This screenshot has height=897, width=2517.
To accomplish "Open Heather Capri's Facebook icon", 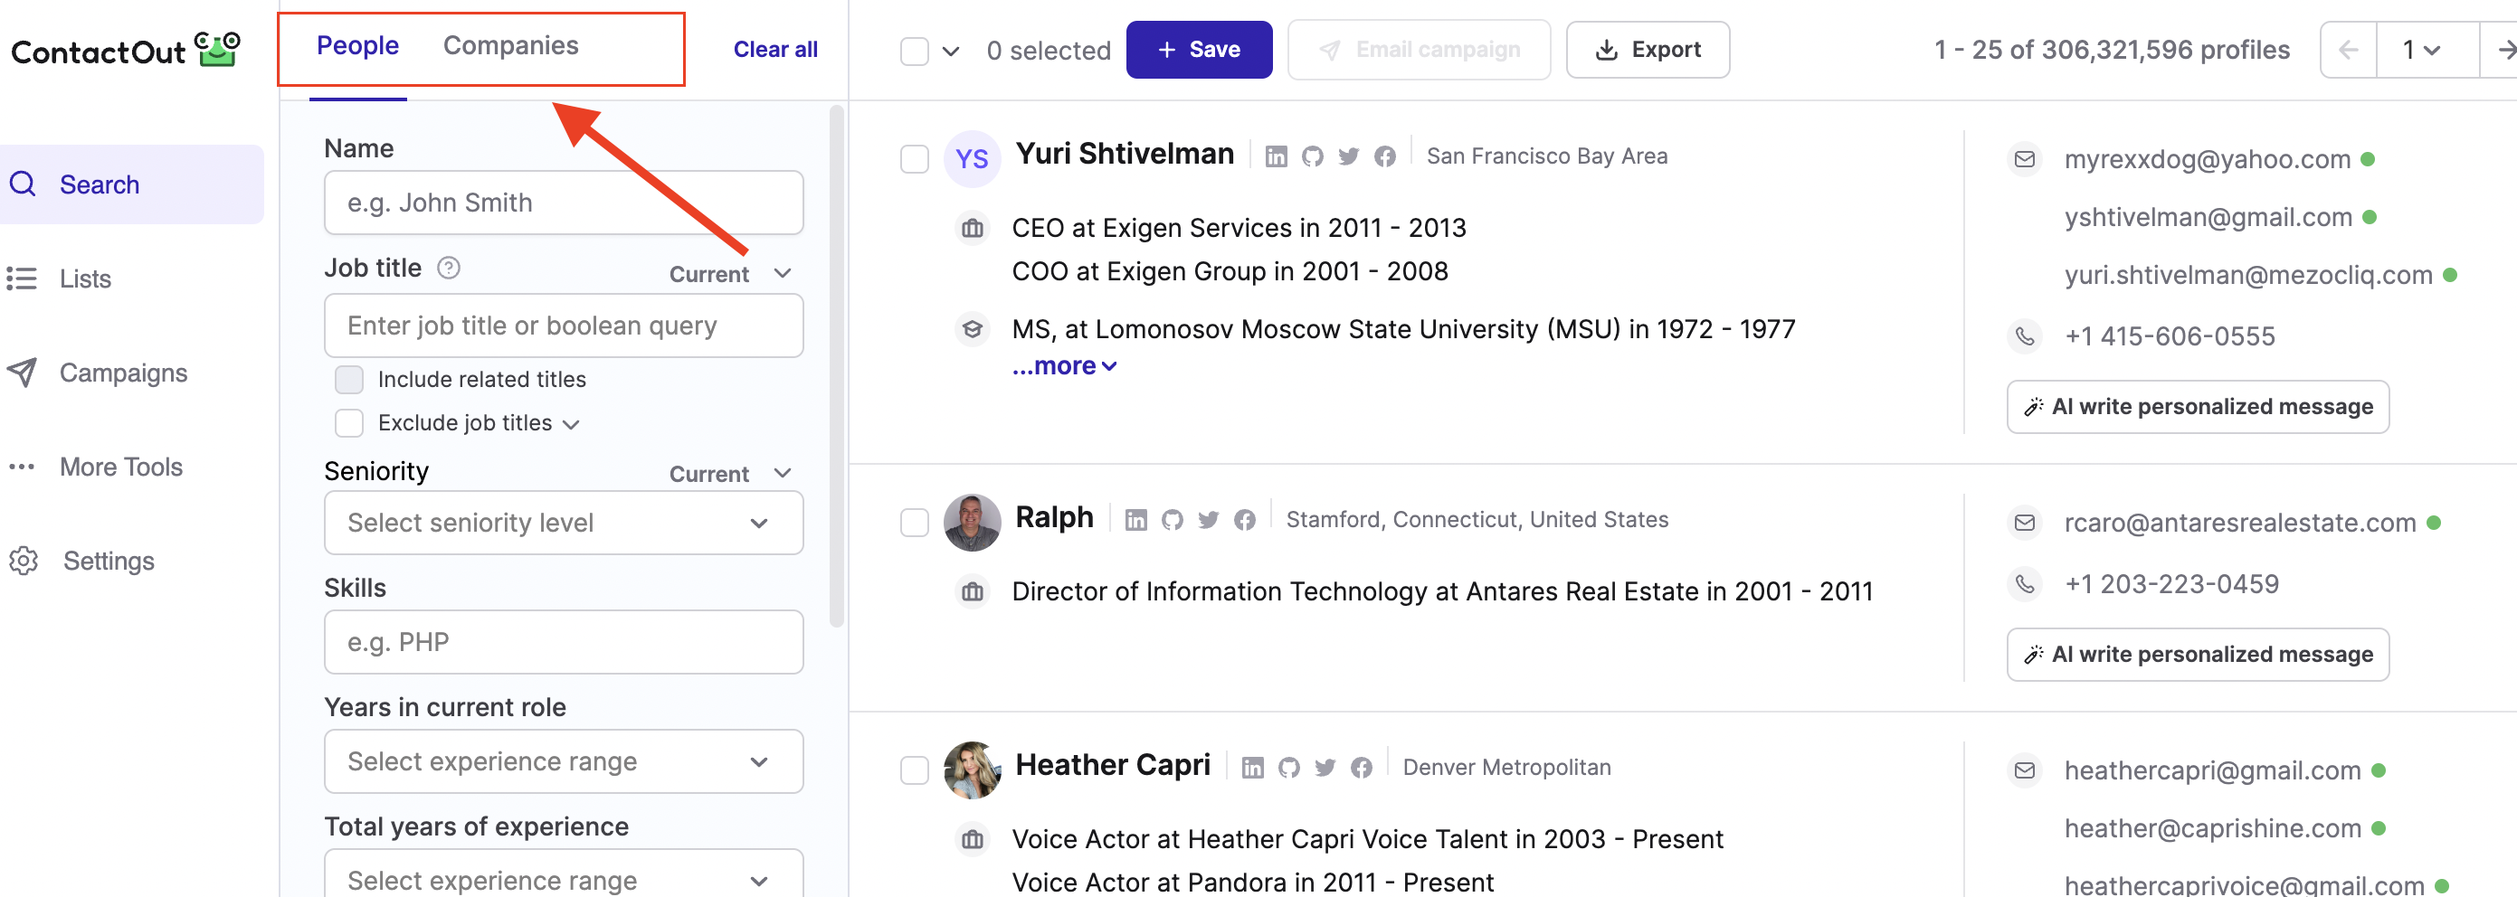I will coord(1361,769).
